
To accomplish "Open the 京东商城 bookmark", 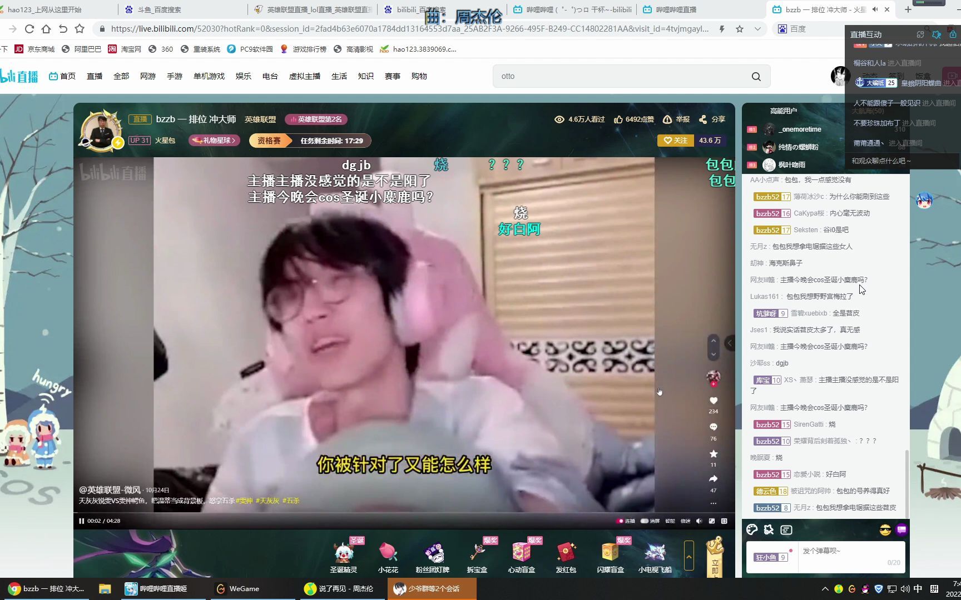I will coord(34,49).
